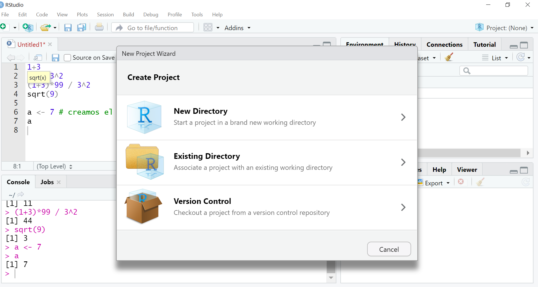Screen dimensions: 538x287
Task: Cancel the New Project Wizard
Action: pyautogui.click(x=389, y=249)
